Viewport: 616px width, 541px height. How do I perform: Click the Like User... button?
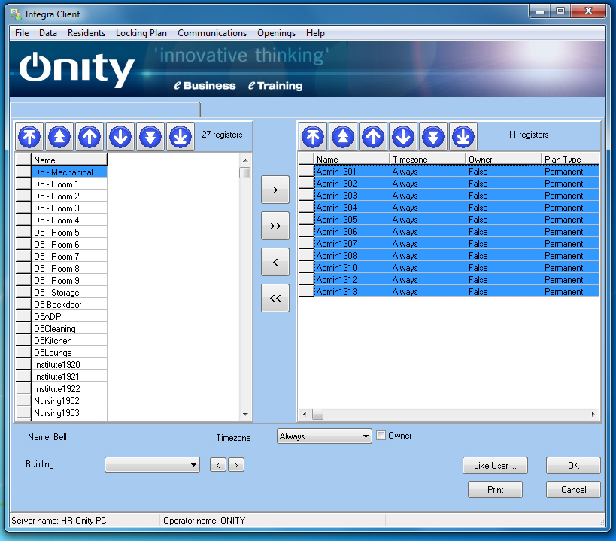click(x=495, y=466)
